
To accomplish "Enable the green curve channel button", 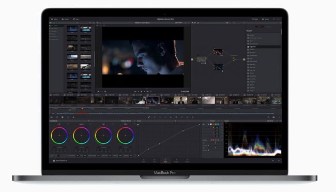I will (x=216, y=124).
